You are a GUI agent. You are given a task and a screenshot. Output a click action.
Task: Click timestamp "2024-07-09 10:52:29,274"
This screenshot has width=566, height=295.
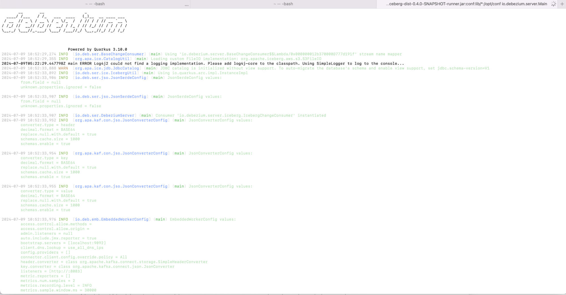coord(29,54)
